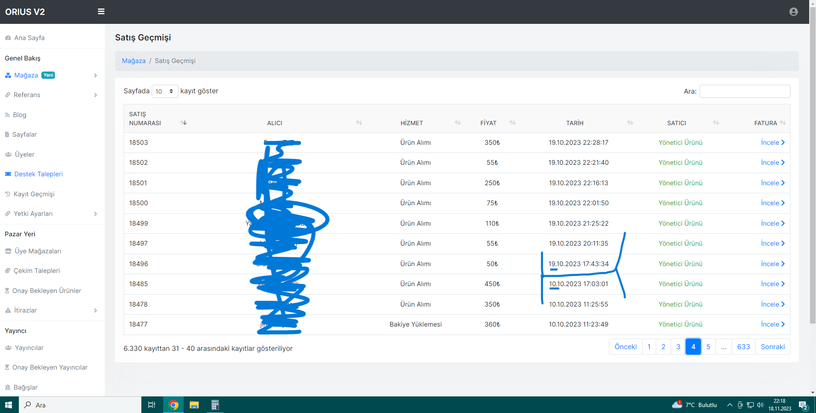Expand the Mağaza sidebar menu
Viewport: 816px width, 413px height.
pyautogui.click(x=52, y=75)
